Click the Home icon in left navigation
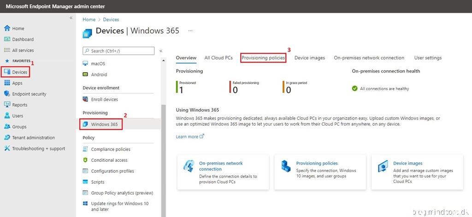 coord(7,29)
